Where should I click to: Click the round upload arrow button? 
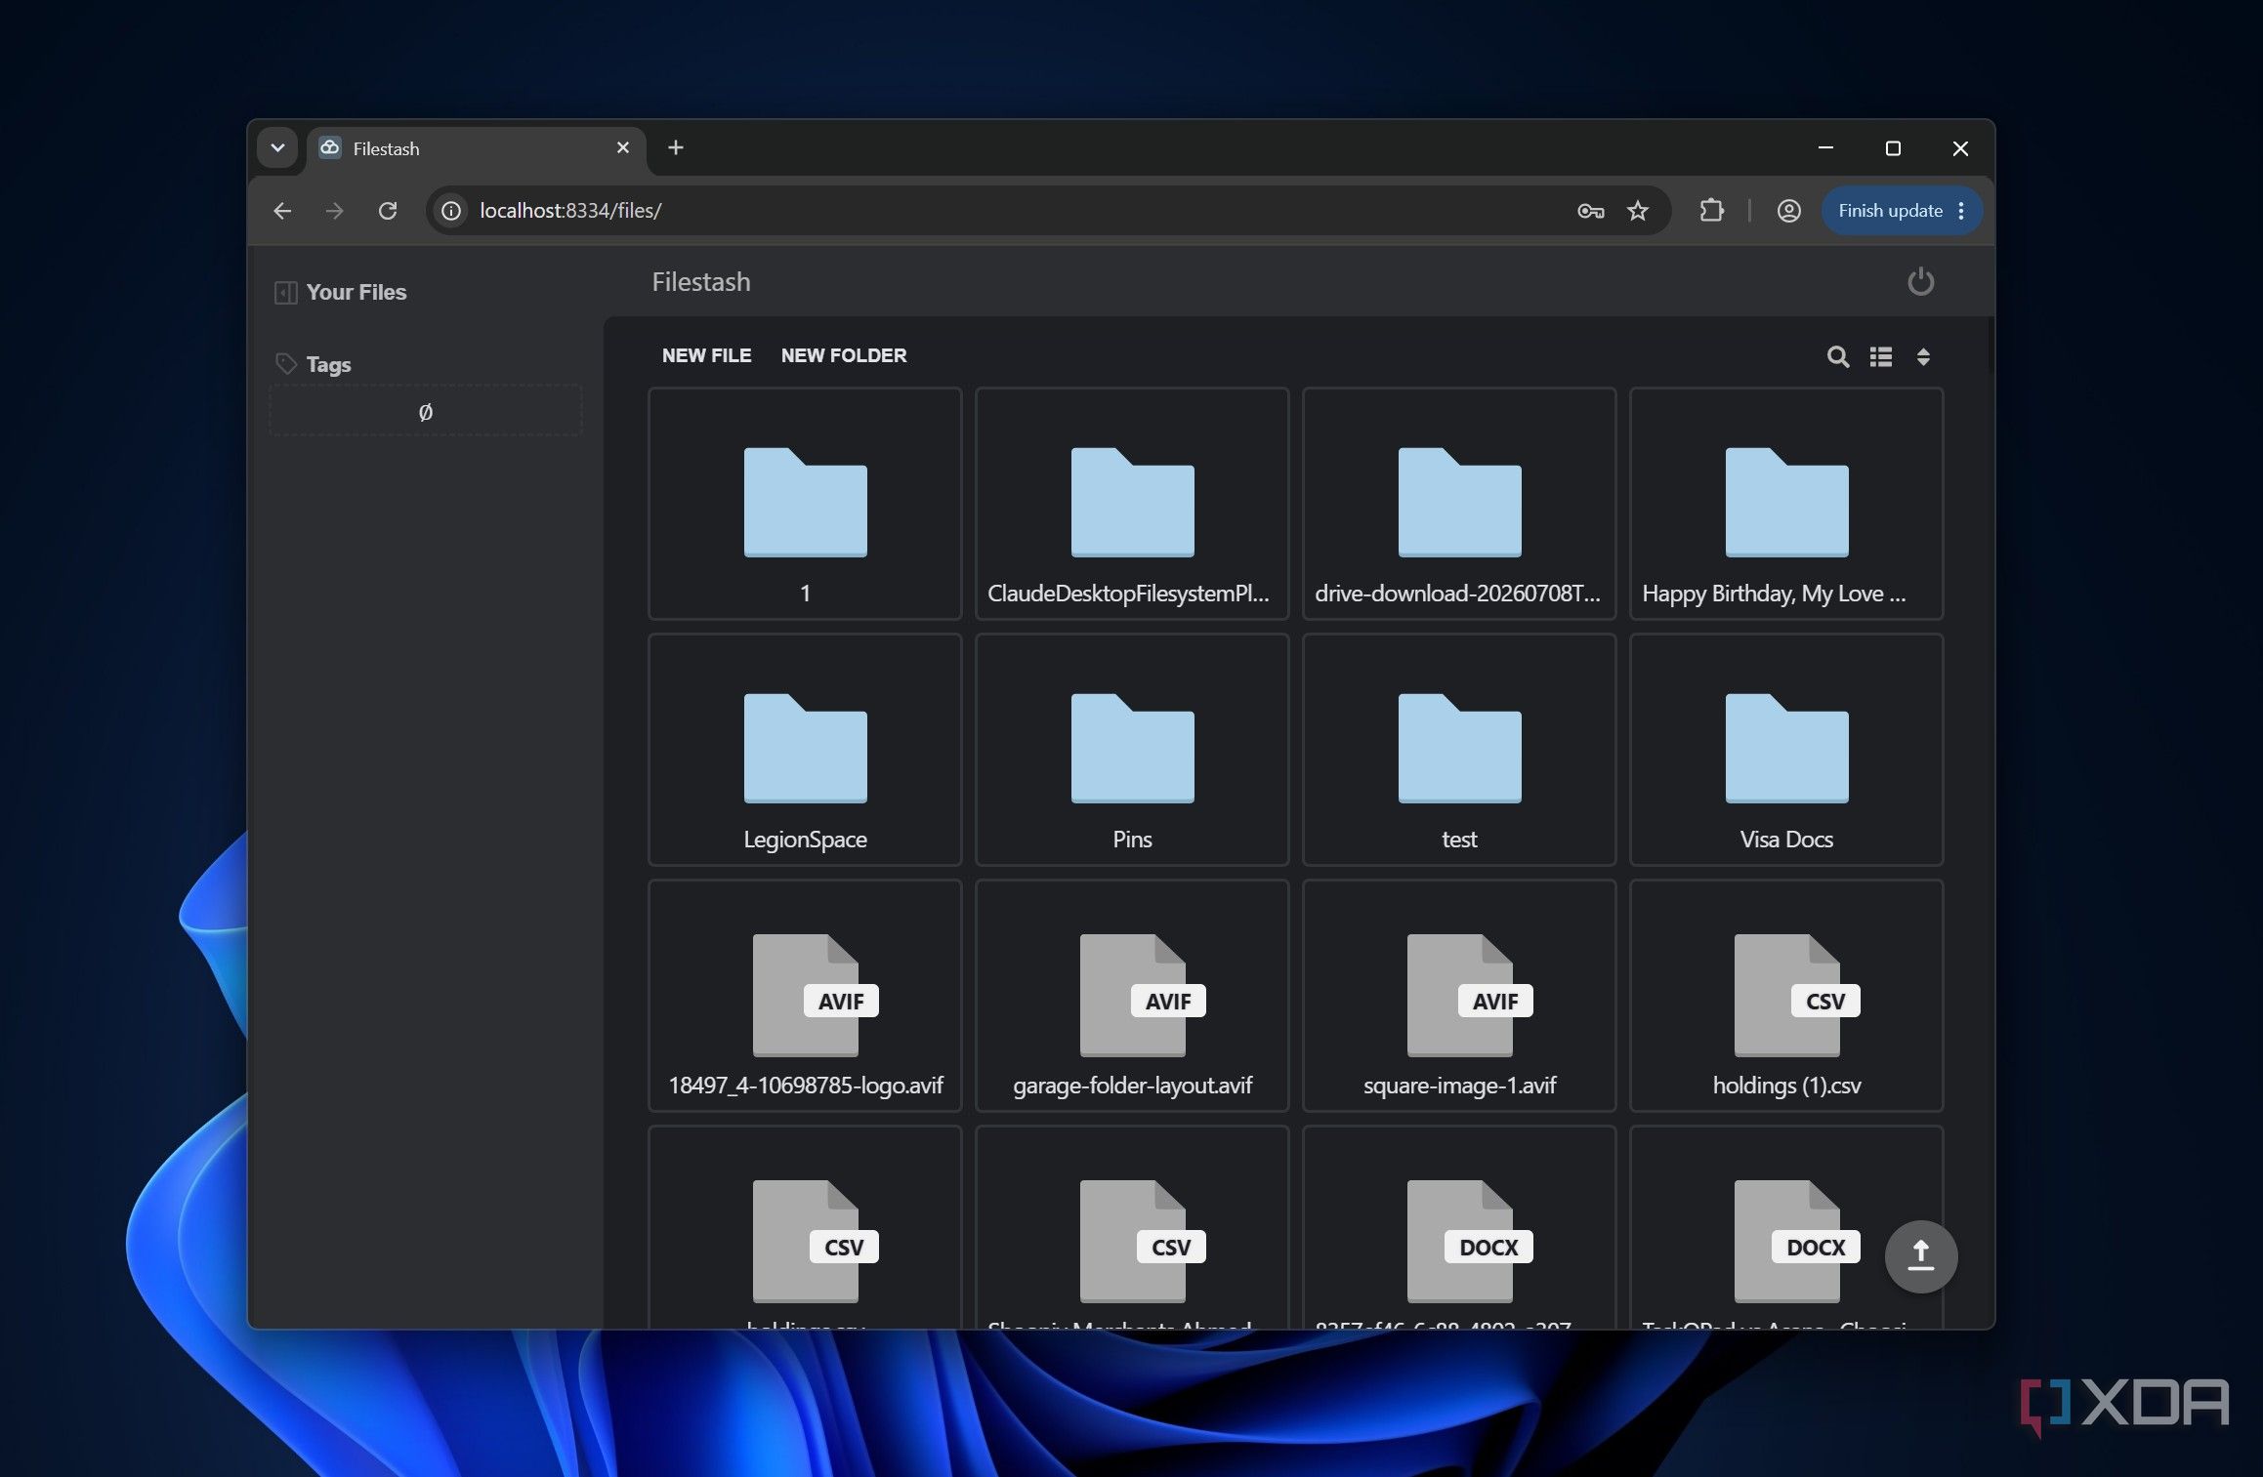(1920, 1256)
